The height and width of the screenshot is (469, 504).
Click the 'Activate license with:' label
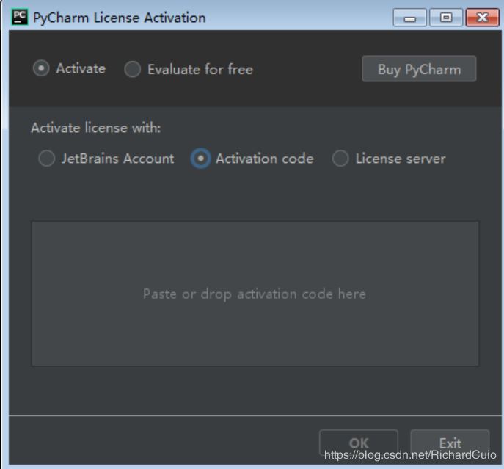click(x=96, y=128)
